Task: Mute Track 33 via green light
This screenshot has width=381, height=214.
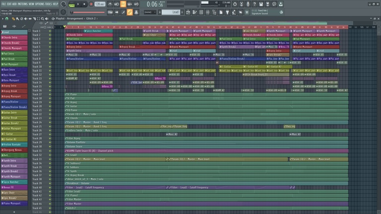Action: (50, 159)
